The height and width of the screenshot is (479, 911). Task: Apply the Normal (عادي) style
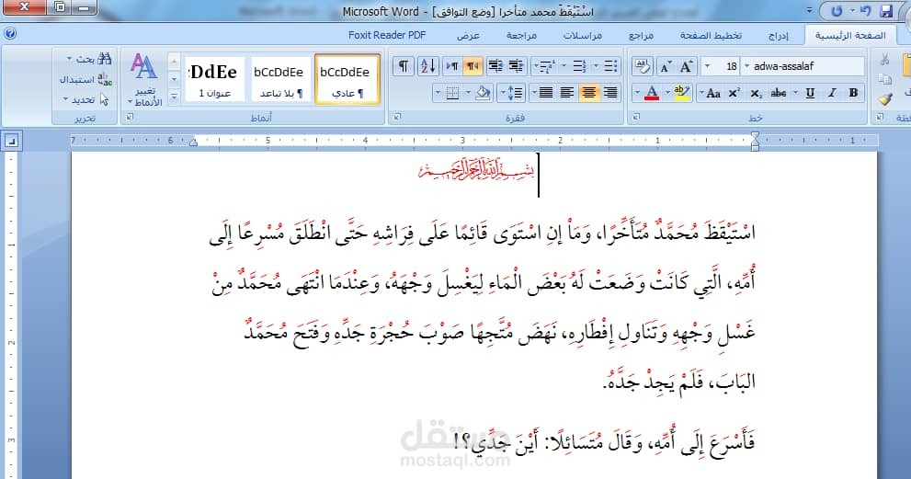347,80
